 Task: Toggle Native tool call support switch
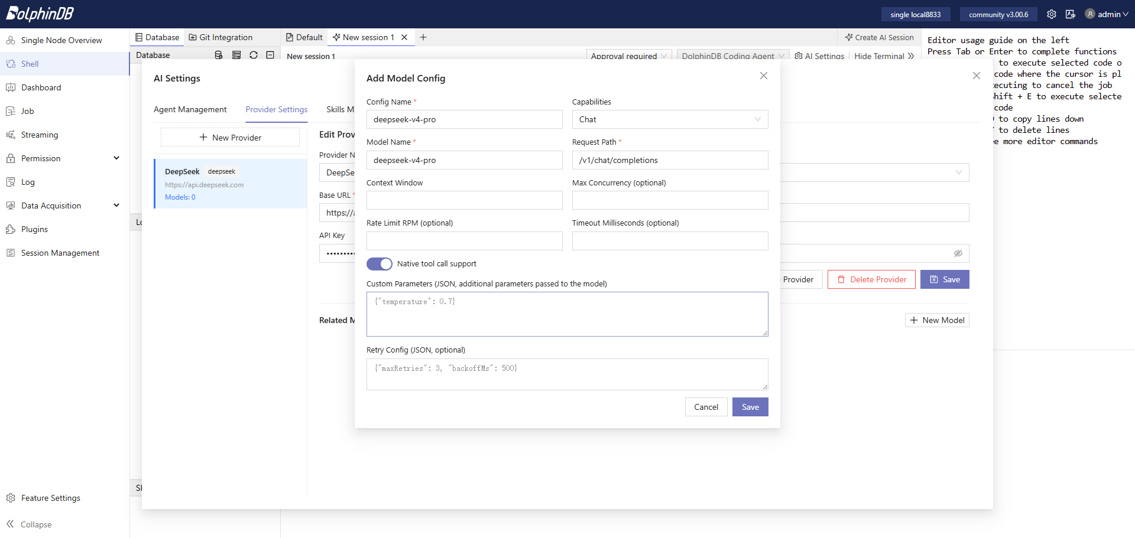coord(380,263)
